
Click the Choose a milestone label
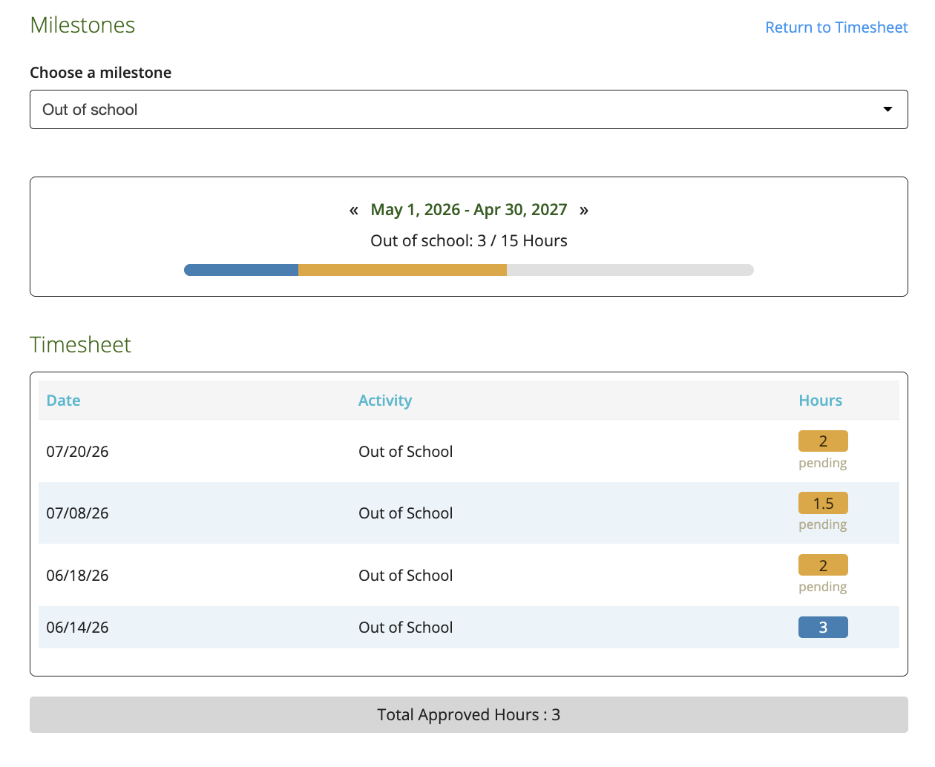point(100,73)
